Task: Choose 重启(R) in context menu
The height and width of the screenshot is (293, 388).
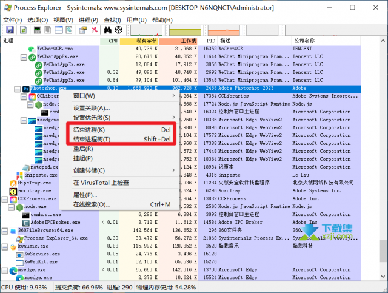Action: click(119, 149)
